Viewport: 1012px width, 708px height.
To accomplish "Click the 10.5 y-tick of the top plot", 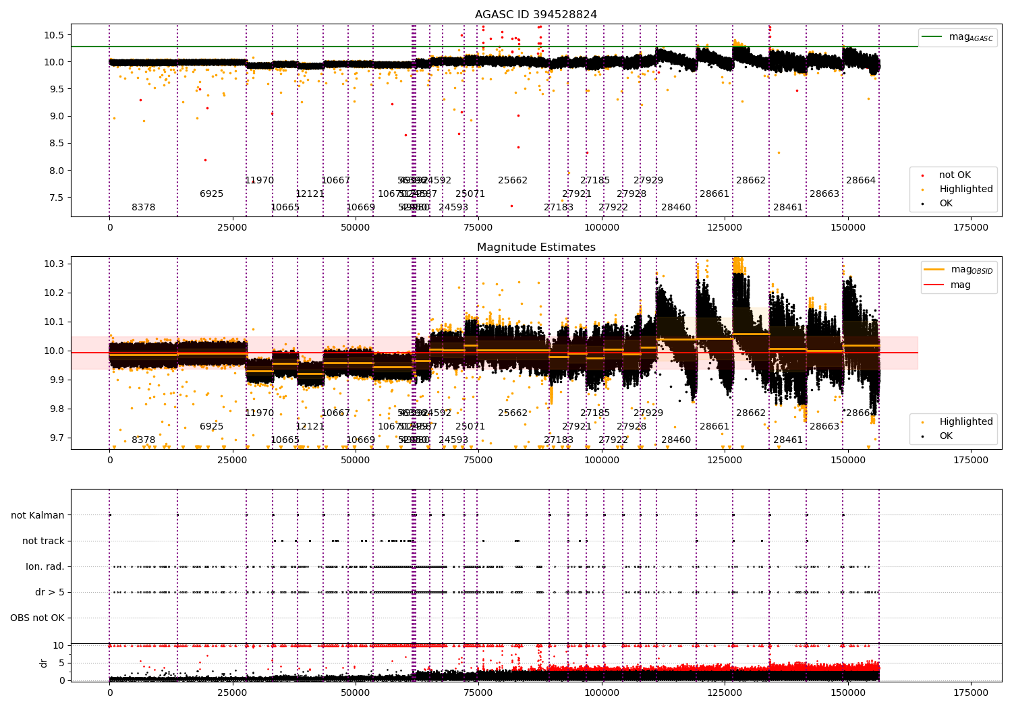I will pyautogui.click(x=55, y=35).
